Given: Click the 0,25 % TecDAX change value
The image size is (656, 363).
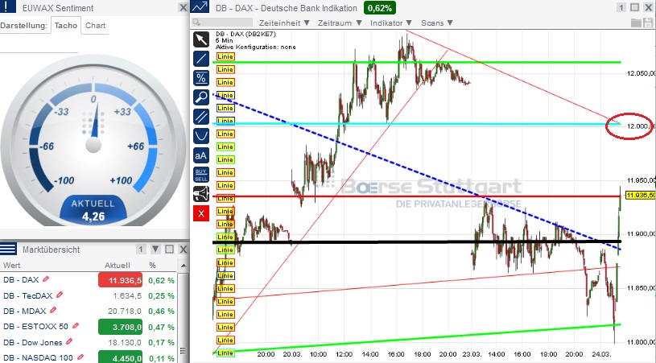Looking at the screenshot, I should pos(162,295).
